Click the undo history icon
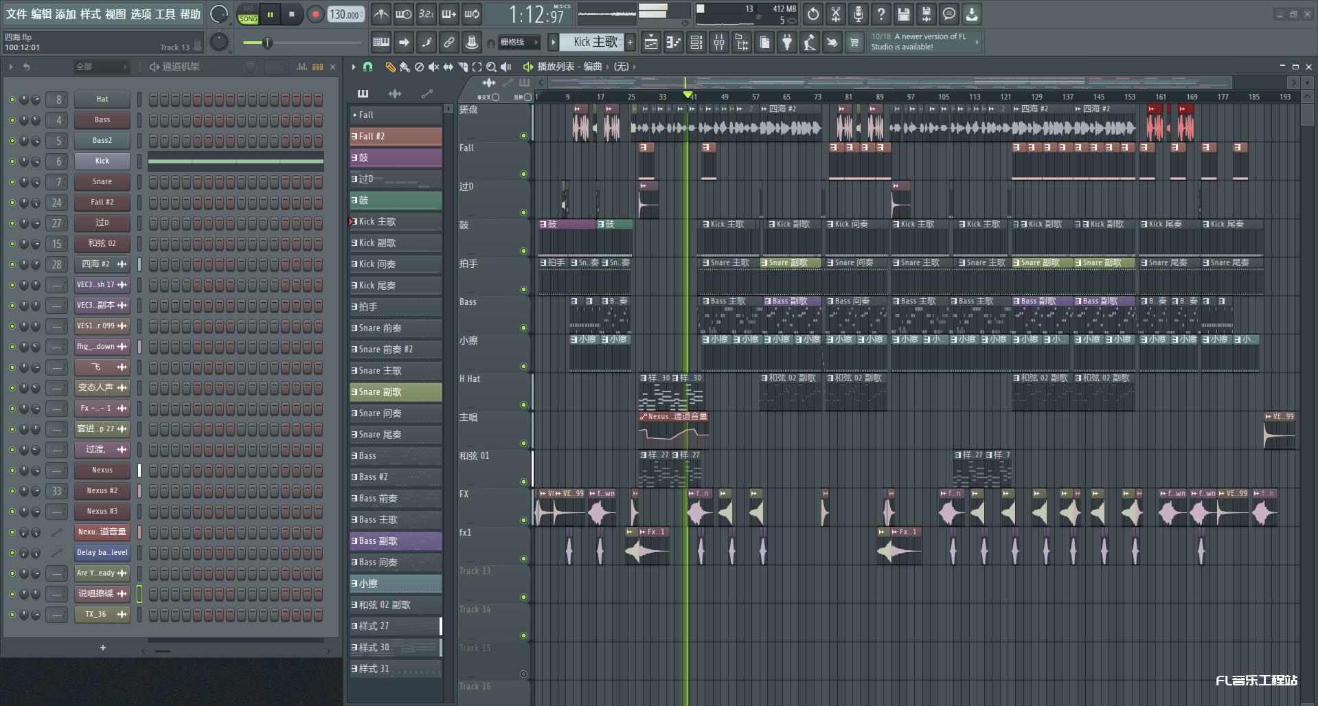The image size is (1318, 706). point(813,14)
